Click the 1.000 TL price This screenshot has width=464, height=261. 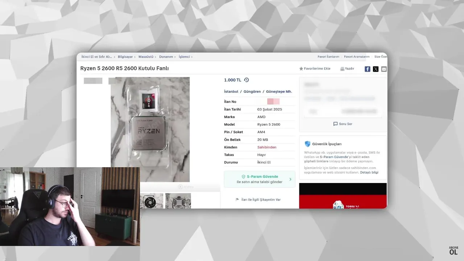coord(233,80)
